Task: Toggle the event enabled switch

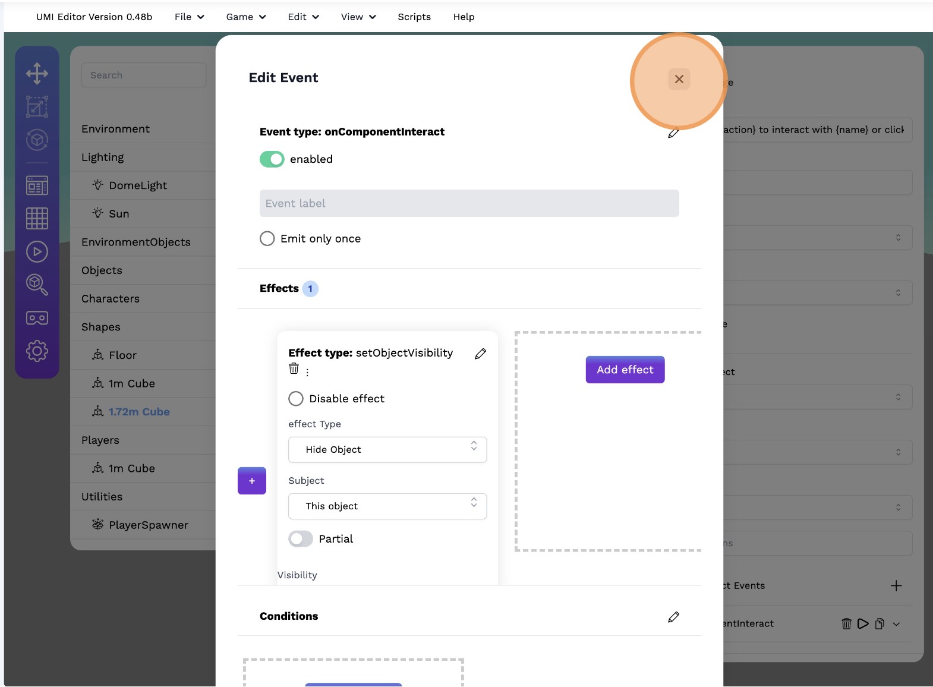Action: coord(272,159)
